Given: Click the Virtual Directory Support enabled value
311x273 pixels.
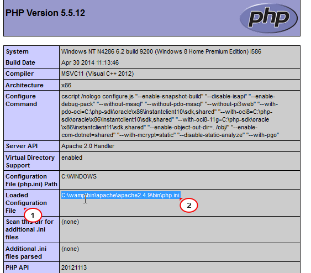Looking at the screenshot, I should coord(72,158).
